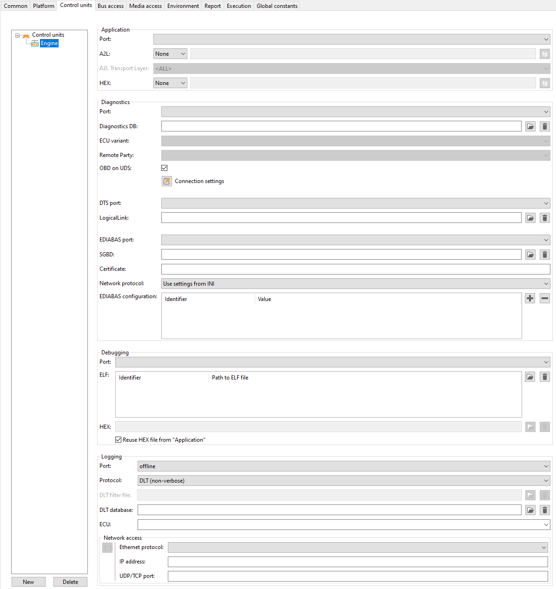Collapse the Control units tree node

pos(18,35)
